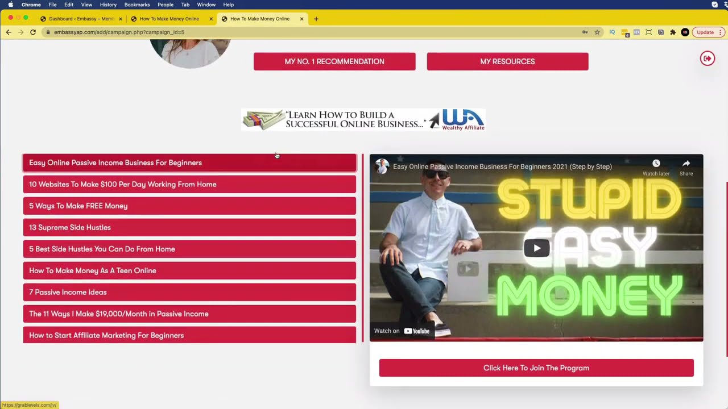Click the browser Forward arrow
This screenshot has width=728, height=409.
pyautogui.click(x=20, y=32)
